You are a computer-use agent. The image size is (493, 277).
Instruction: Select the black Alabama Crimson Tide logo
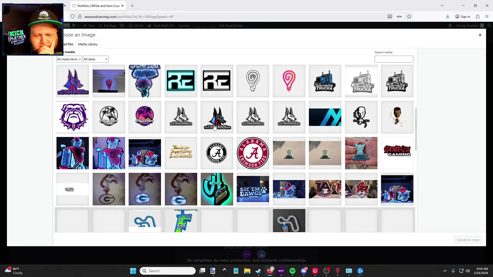pyautogui.click(x=217, y=153)
